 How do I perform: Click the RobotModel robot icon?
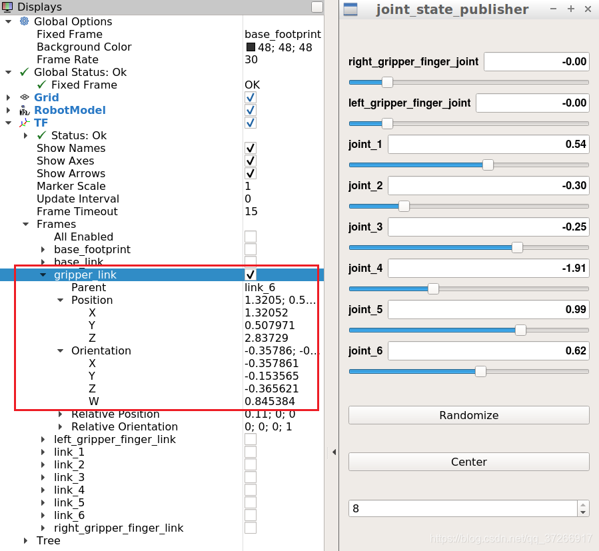click(25, 111)
